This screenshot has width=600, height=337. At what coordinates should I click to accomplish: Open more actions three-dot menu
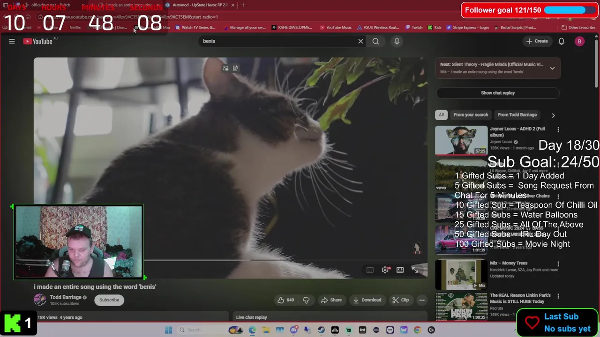point(422,300)
